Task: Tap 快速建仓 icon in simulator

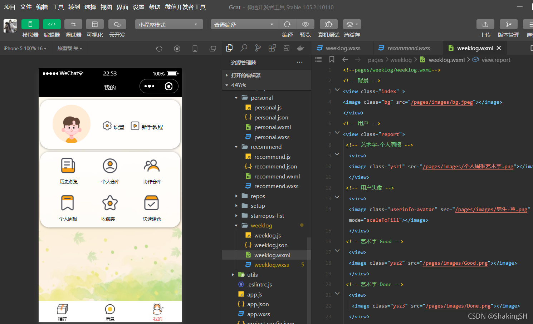Action: pyautogui.click(x=151, y=203)
